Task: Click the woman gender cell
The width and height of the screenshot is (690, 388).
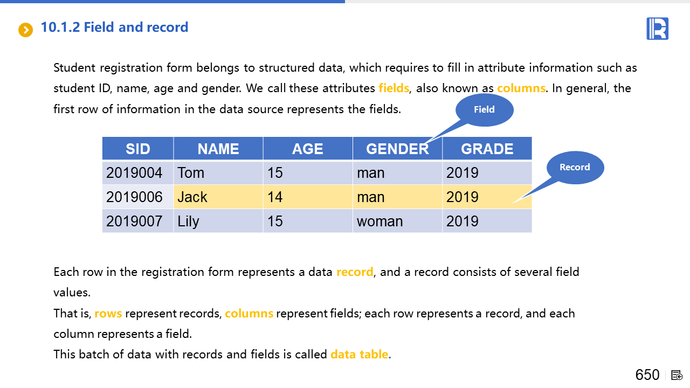Action: click(397, 221)
